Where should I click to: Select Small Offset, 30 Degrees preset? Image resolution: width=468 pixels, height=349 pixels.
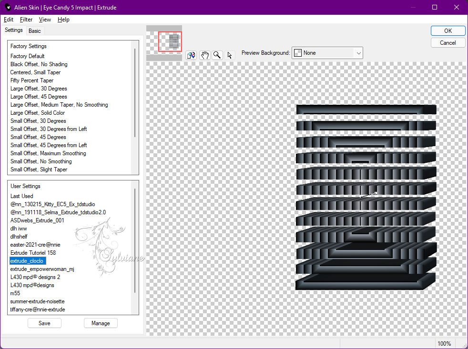pos(38,121)
